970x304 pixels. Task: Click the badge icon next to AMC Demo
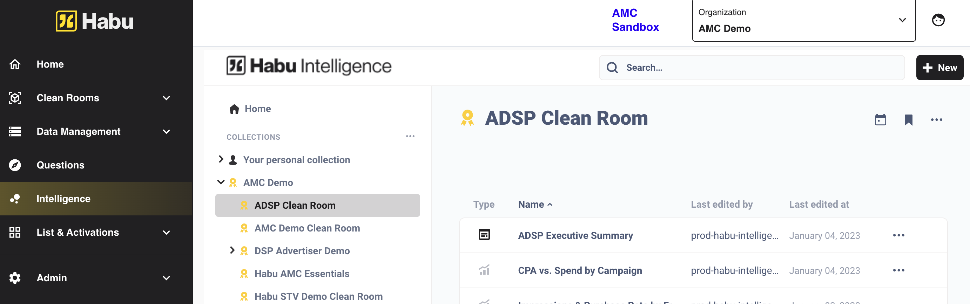[x=233, y=183]
